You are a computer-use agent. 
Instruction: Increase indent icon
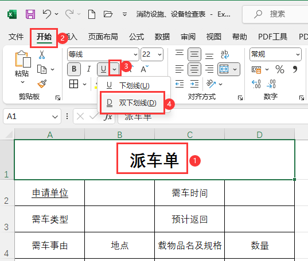tap(194, 84)
